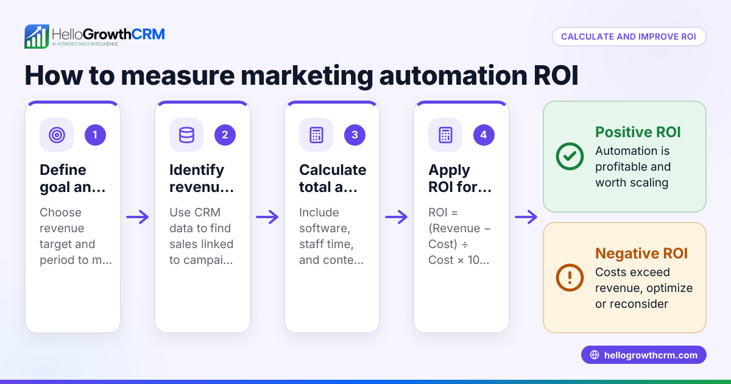This screenshot has height=384, width=731.
Task: Click 'Choose revenue target and period' description
Action: (x=76, y=236)
